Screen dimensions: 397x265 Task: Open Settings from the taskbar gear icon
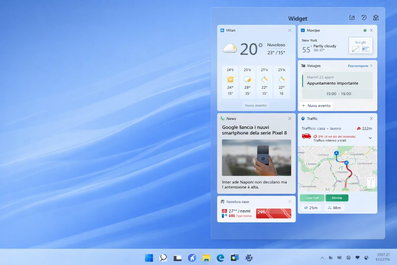tap(248, 258)
